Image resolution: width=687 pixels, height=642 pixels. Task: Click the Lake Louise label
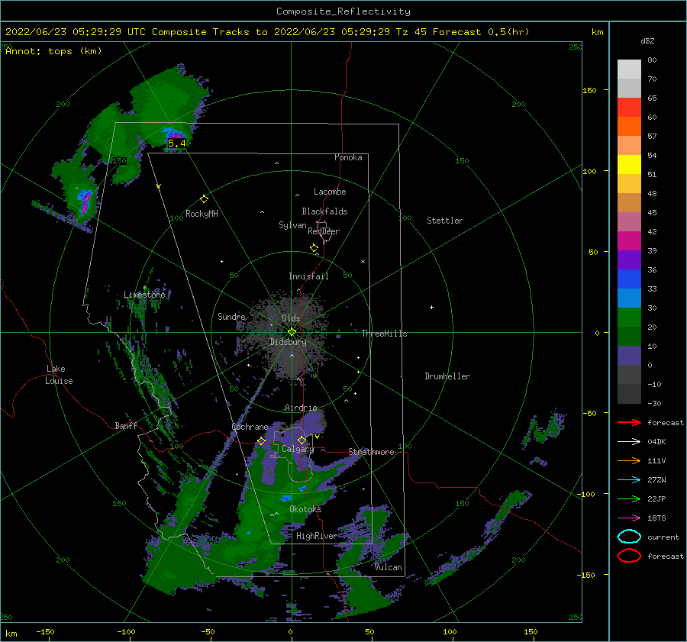pyautogui.click(x=59, y=375)
